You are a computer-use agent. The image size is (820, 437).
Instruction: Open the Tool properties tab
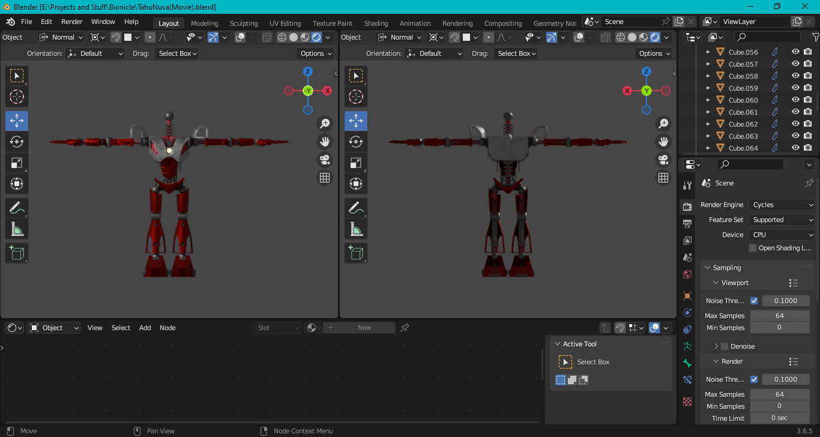click(687, 185)
